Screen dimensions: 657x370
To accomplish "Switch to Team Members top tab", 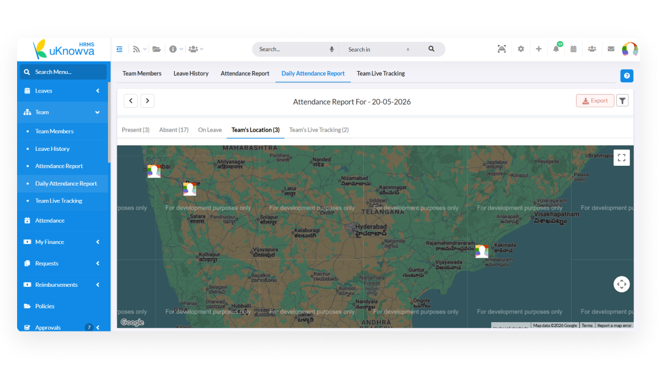I will click(142, 74).
